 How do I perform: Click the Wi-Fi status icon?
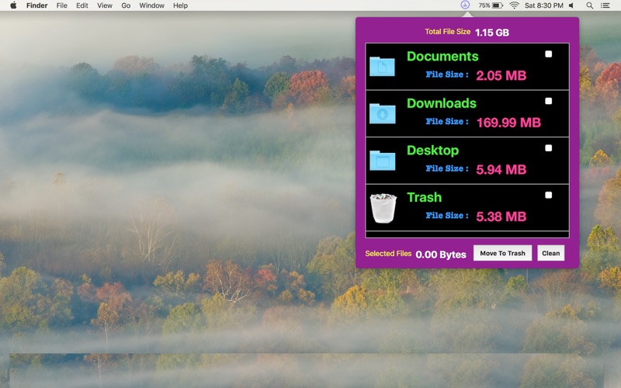[x=514, y=5]
